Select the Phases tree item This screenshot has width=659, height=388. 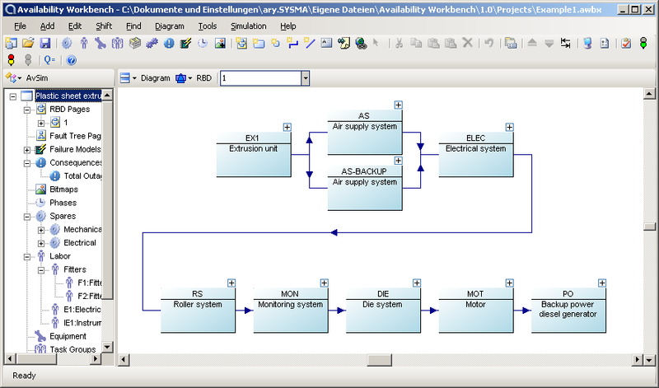pyautogui.click(x=63, y=203)
